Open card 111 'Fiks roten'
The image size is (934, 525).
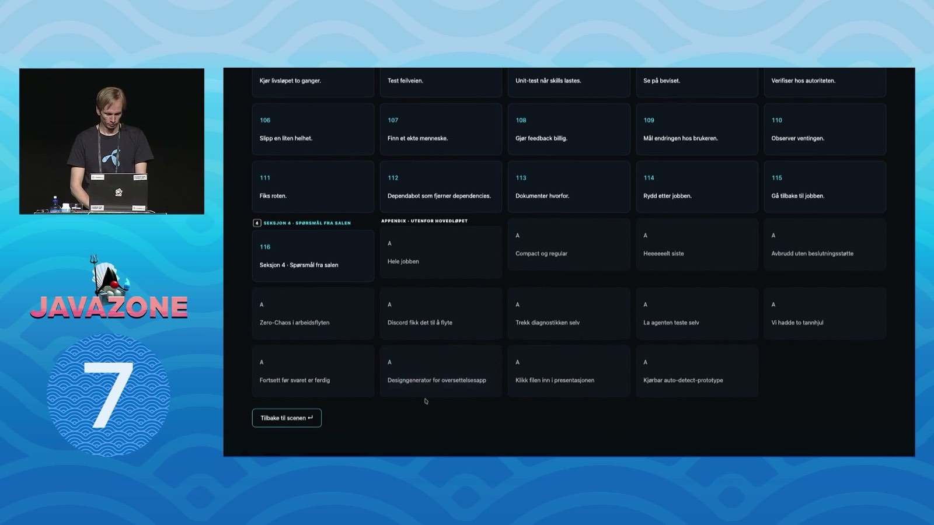point(313,187)
